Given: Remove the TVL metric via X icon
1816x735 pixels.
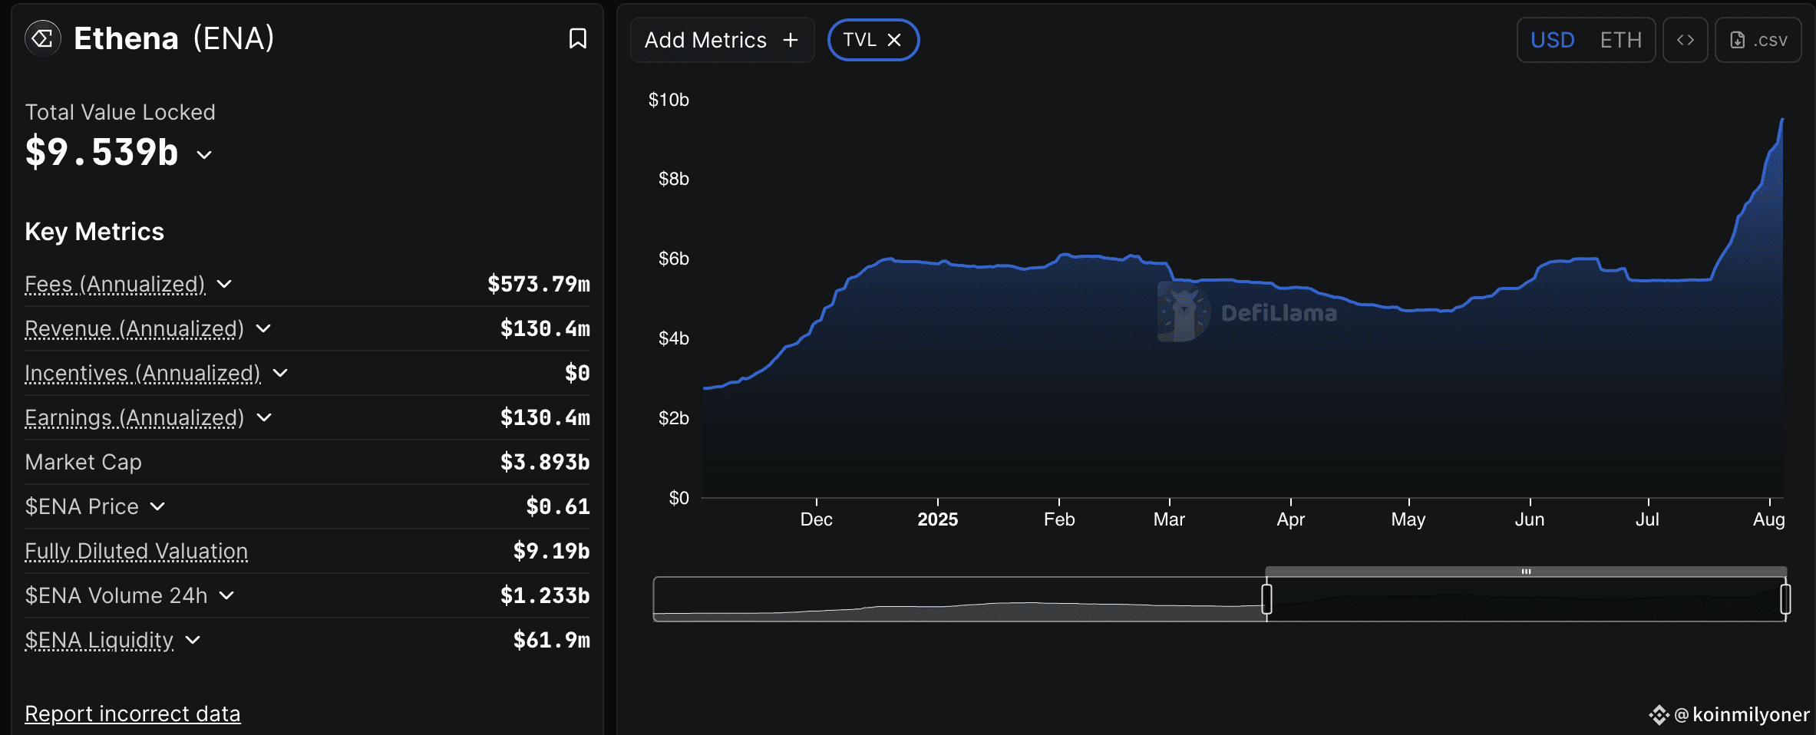Looking at the screenshot, I should [894, 40].
